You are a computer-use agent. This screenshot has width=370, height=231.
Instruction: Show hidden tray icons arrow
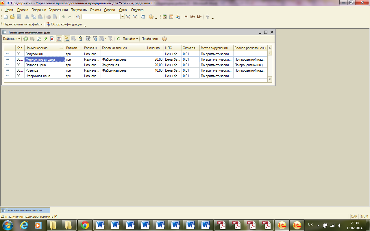pos(318,225)
